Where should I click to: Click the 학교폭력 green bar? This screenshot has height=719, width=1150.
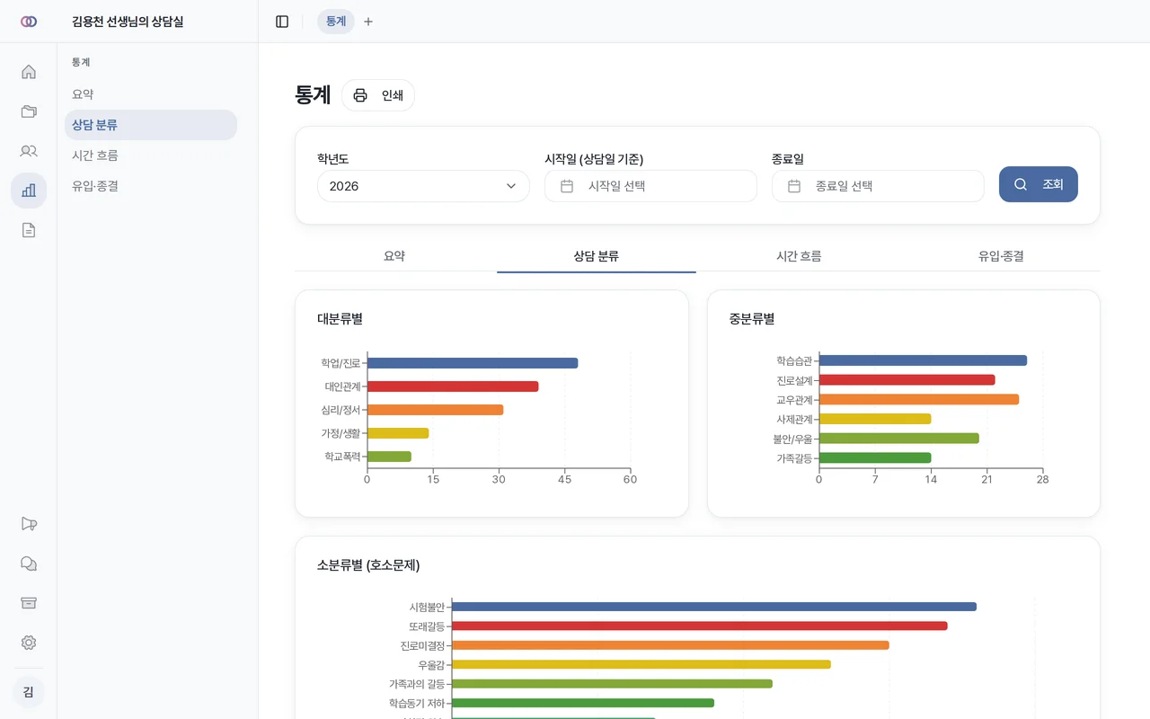[x=389, y=457]
